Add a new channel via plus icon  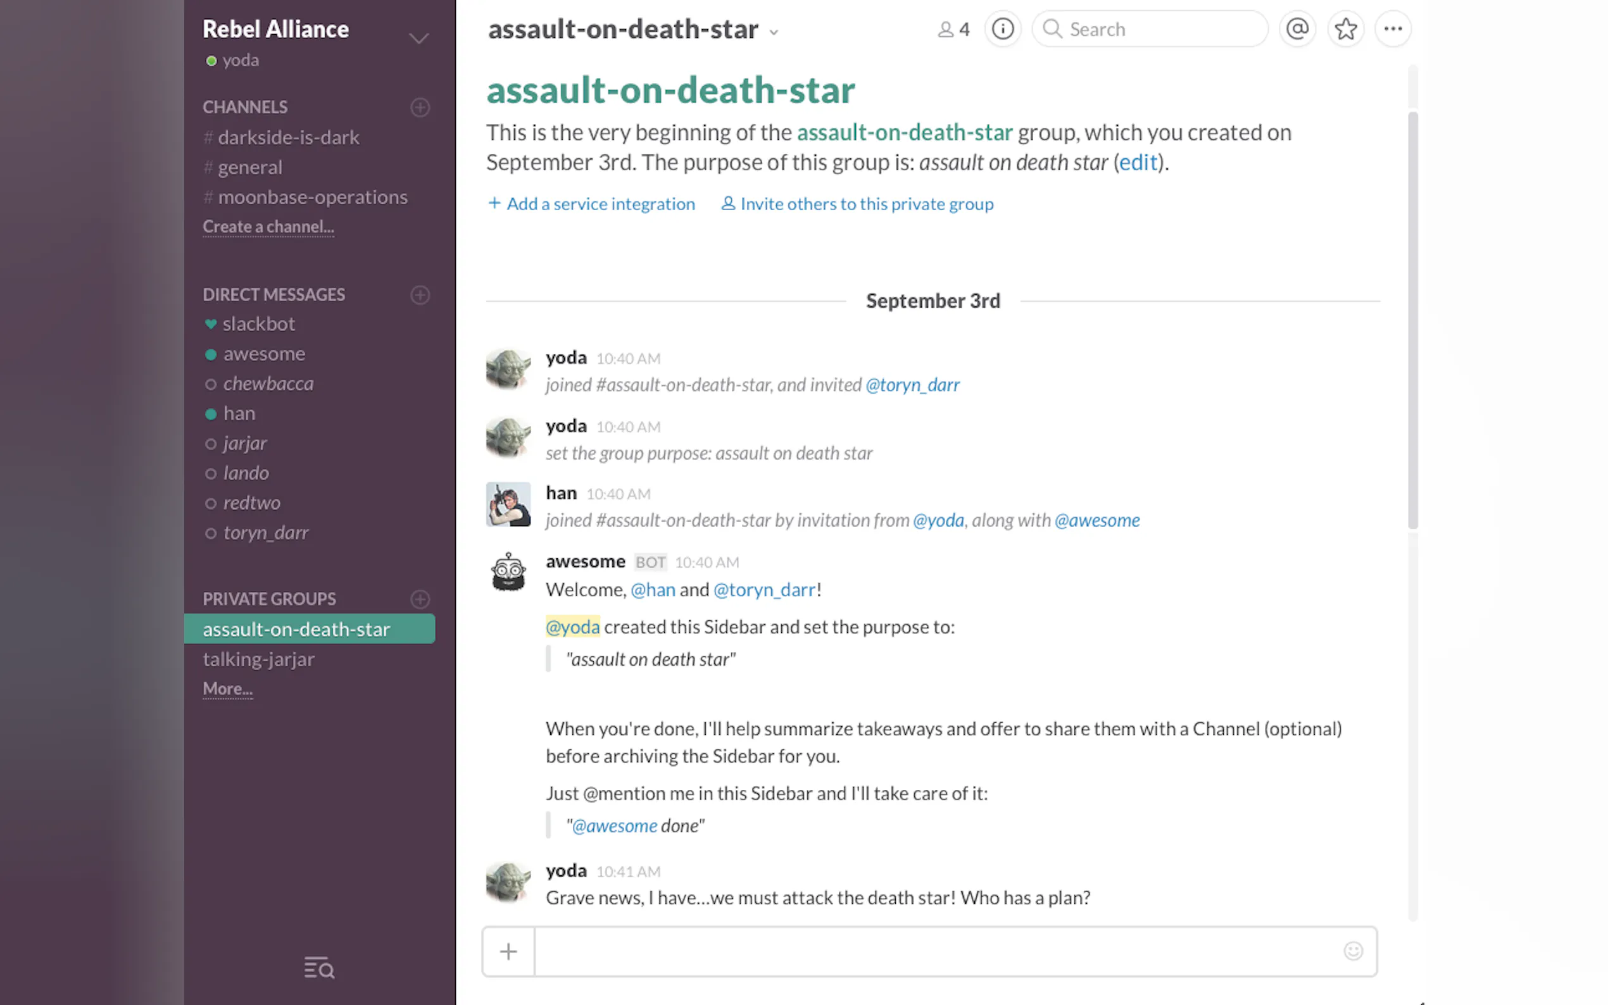click(420, 107)
